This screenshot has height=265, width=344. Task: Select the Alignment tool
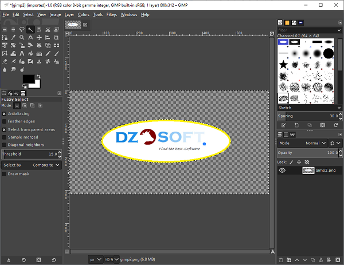pyautogui.click(x=48, y=37)
